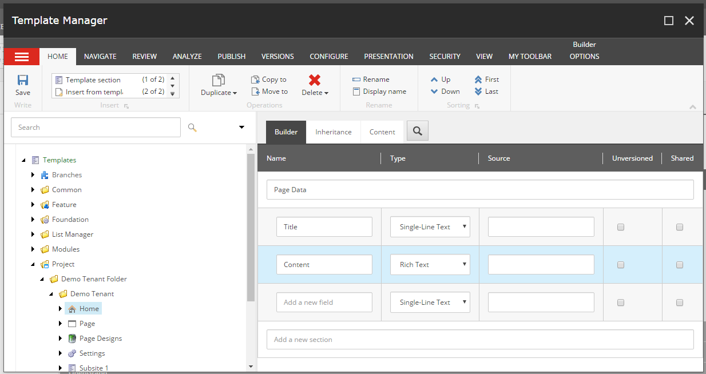Click the tree vertical scrollbar thumb

tap(251, 227)
